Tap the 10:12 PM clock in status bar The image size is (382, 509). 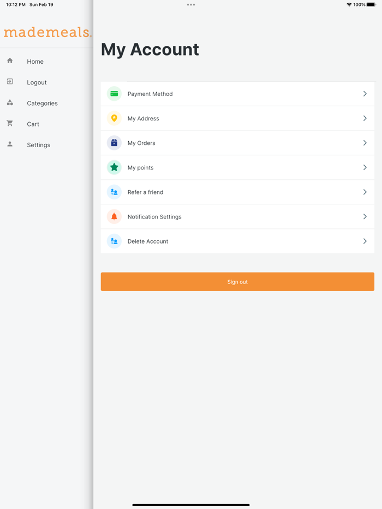tap(16, 4)
